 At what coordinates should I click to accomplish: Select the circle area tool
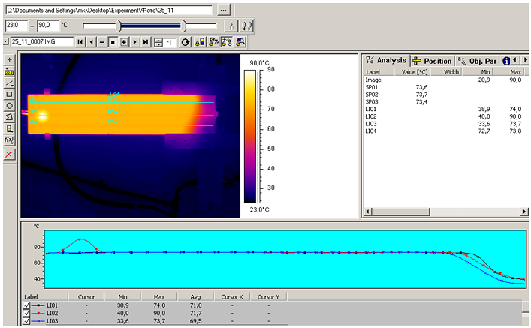click(9, 106)
